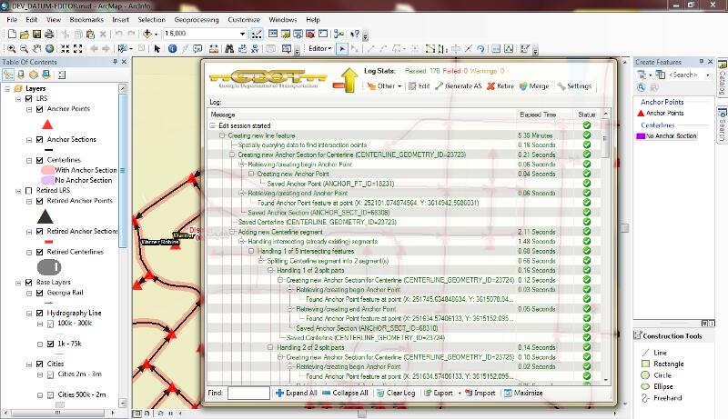Image resolution: width=728 pixels, height=419 pixels.
Task: Open the Geoprocessing menu
Action: (197, 20)
